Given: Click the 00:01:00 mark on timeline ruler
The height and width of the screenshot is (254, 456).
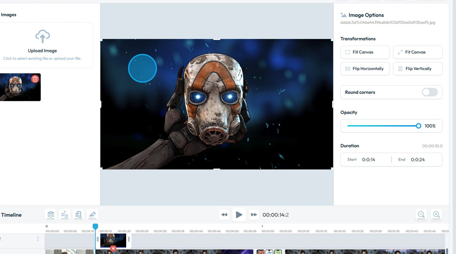Looking at the screenshot, I should (x=267, y=231).
